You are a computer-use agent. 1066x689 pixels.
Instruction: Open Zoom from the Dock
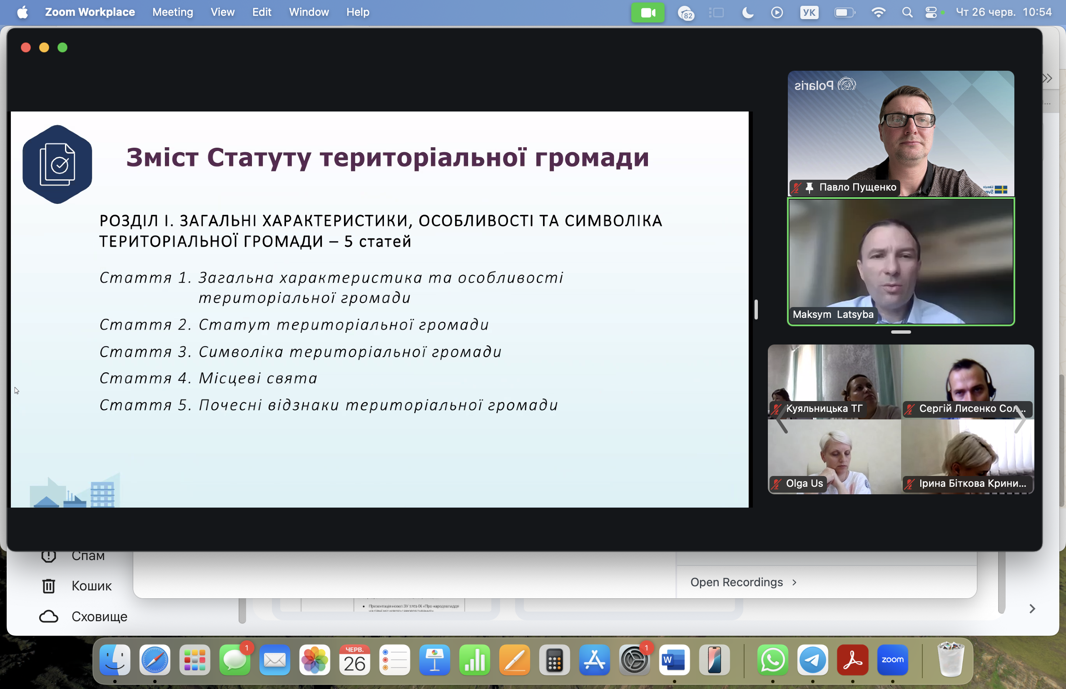pos(893,660)
